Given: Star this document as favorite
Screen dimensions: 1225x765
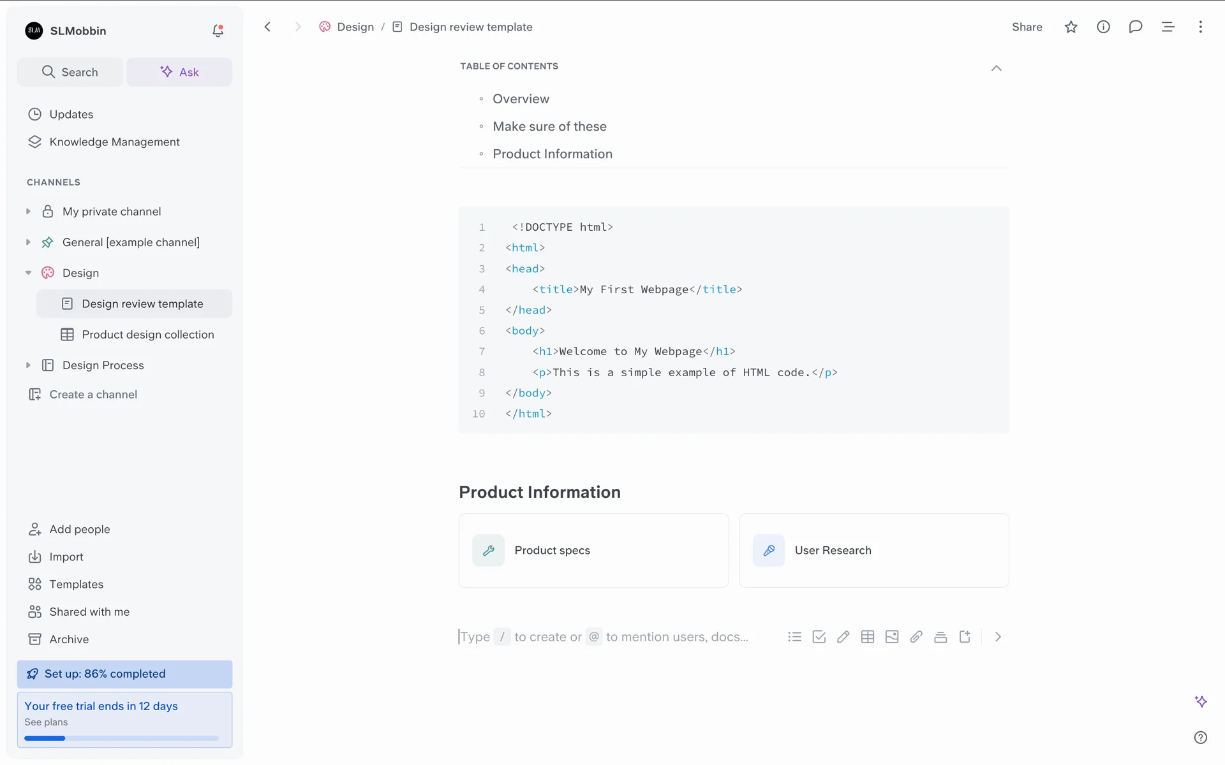Looking at the screenshot, I should [x=1071, y=27].
